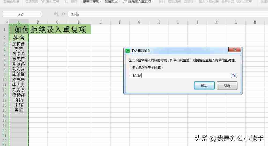Click the cell containing 李维斯
The width and height of the screenshot is (268, 146).
pos(19,75)
